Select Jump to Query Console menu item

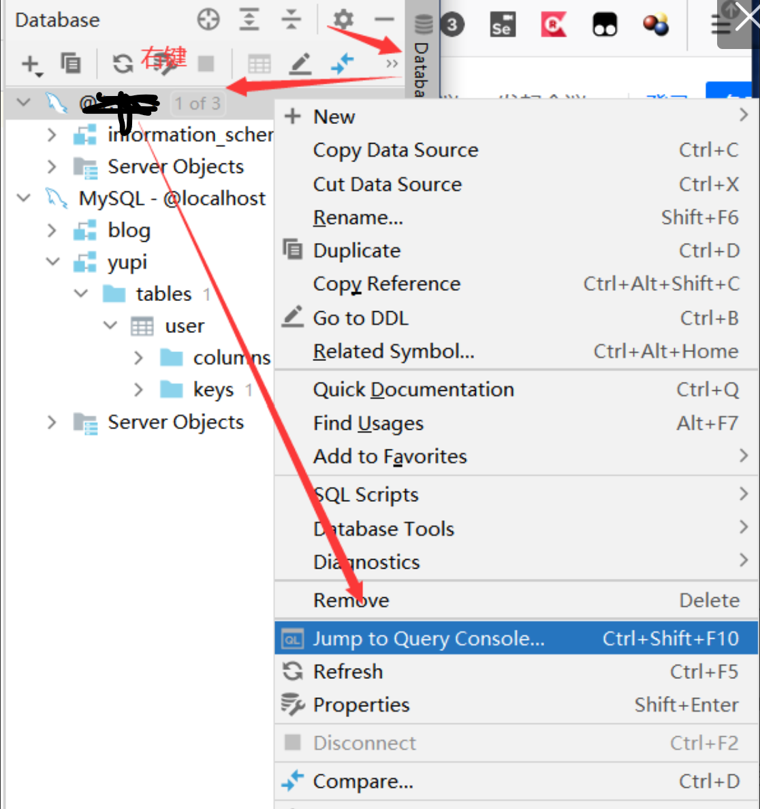tap(428, 638)
